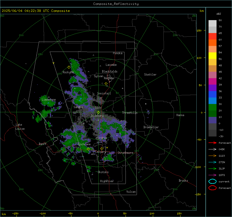
Task: Click the Ponoka label
Action: pos(118,53)
